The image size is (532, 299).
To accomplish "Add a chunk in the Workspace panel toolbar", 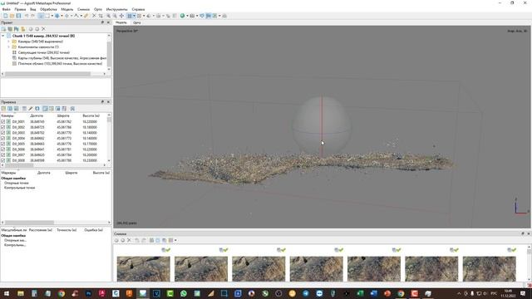I will pyautogui.click(x=3, y=29).
